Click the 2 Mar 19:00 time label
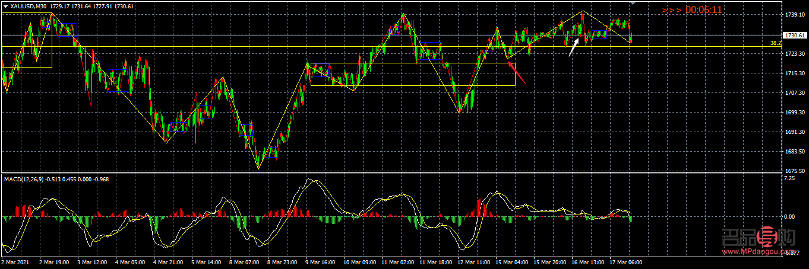 55,261
